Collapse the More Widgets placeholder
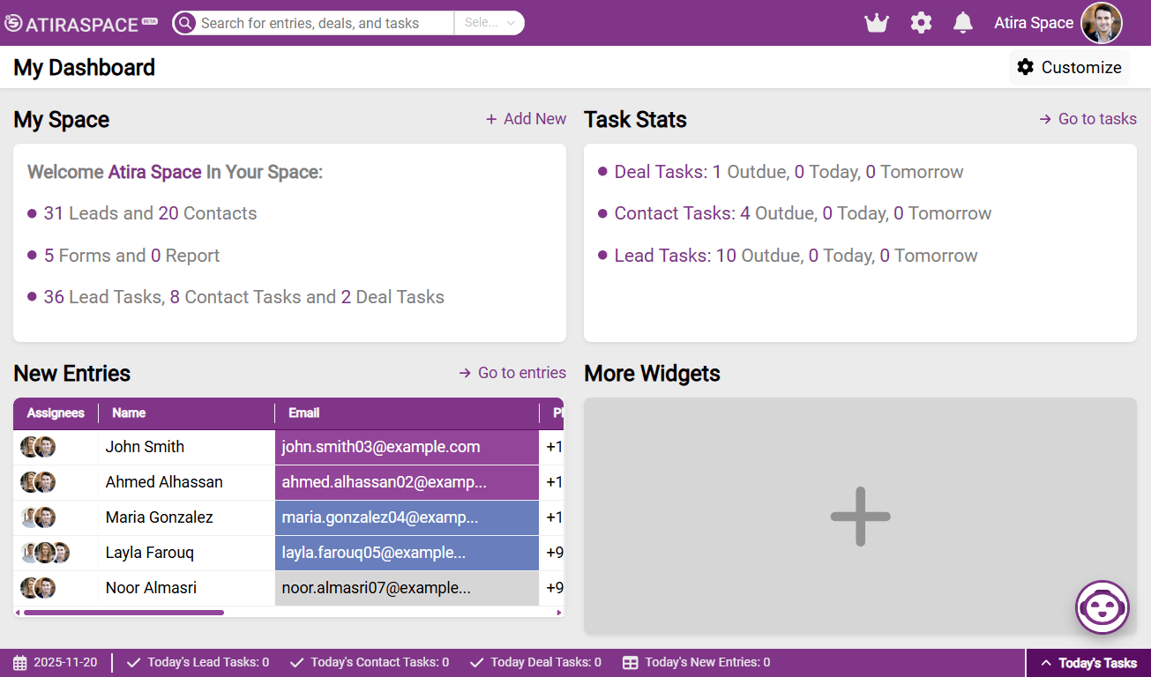 tap(860, 517)
